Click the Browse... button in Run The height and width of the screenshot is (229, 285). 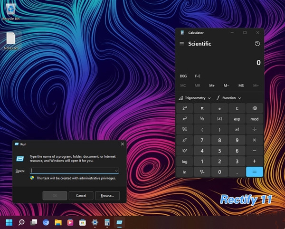pos(107,195)
